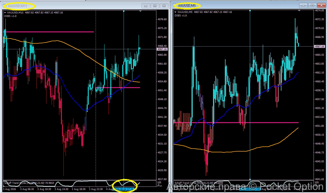Viewport: 327px width, 193px height.
Task: Select the upper pink horizontal line on M15 chart
Action: point(49,32)
